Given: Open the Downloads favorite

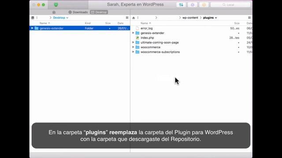Looking at the screenshot, I should pyautogui.click(x=78, y=12).
